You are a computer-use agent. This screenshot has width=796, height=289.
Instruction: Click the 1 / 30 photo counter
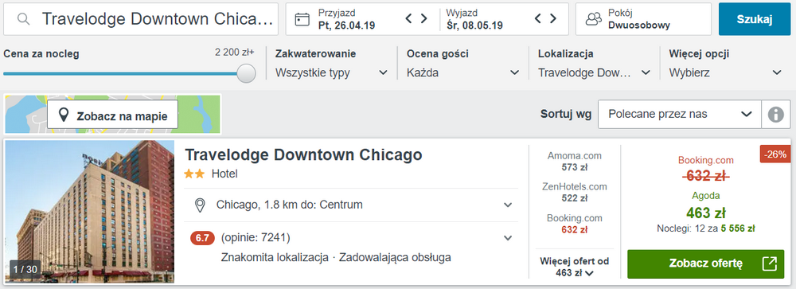[25, 269]
